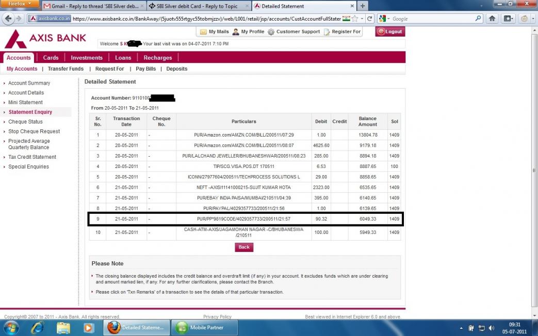538x336 pixels.
Task: Open the Request For submenu
Action: [x=109, y=69]
